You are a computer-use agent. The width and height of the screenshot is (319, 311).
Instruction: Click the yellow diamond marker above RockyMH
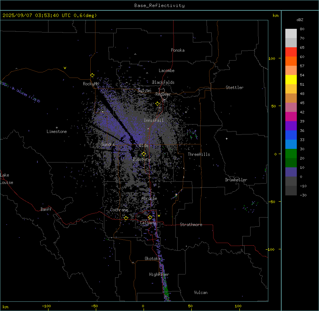click(x=92, y=75)
